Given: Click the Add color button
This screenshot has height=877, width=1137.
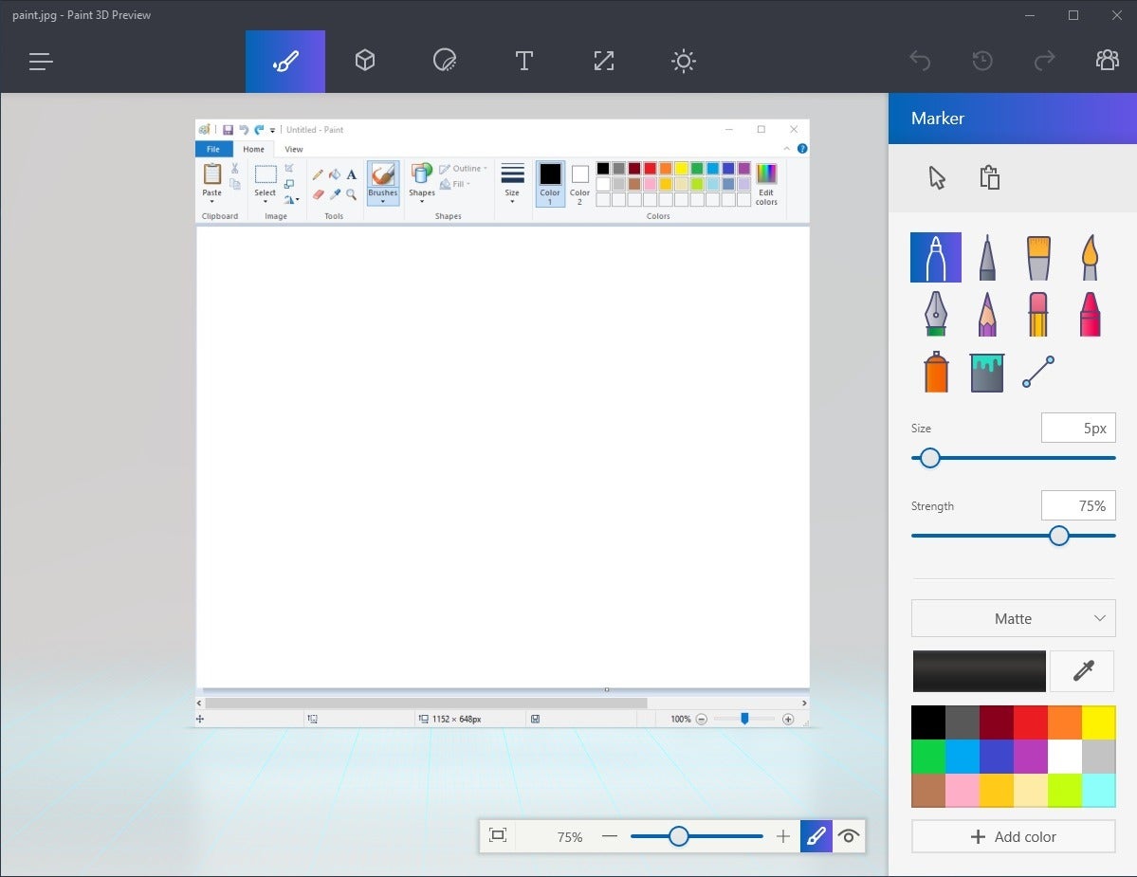Looking at the screenshot, I should click(1013, 836).
